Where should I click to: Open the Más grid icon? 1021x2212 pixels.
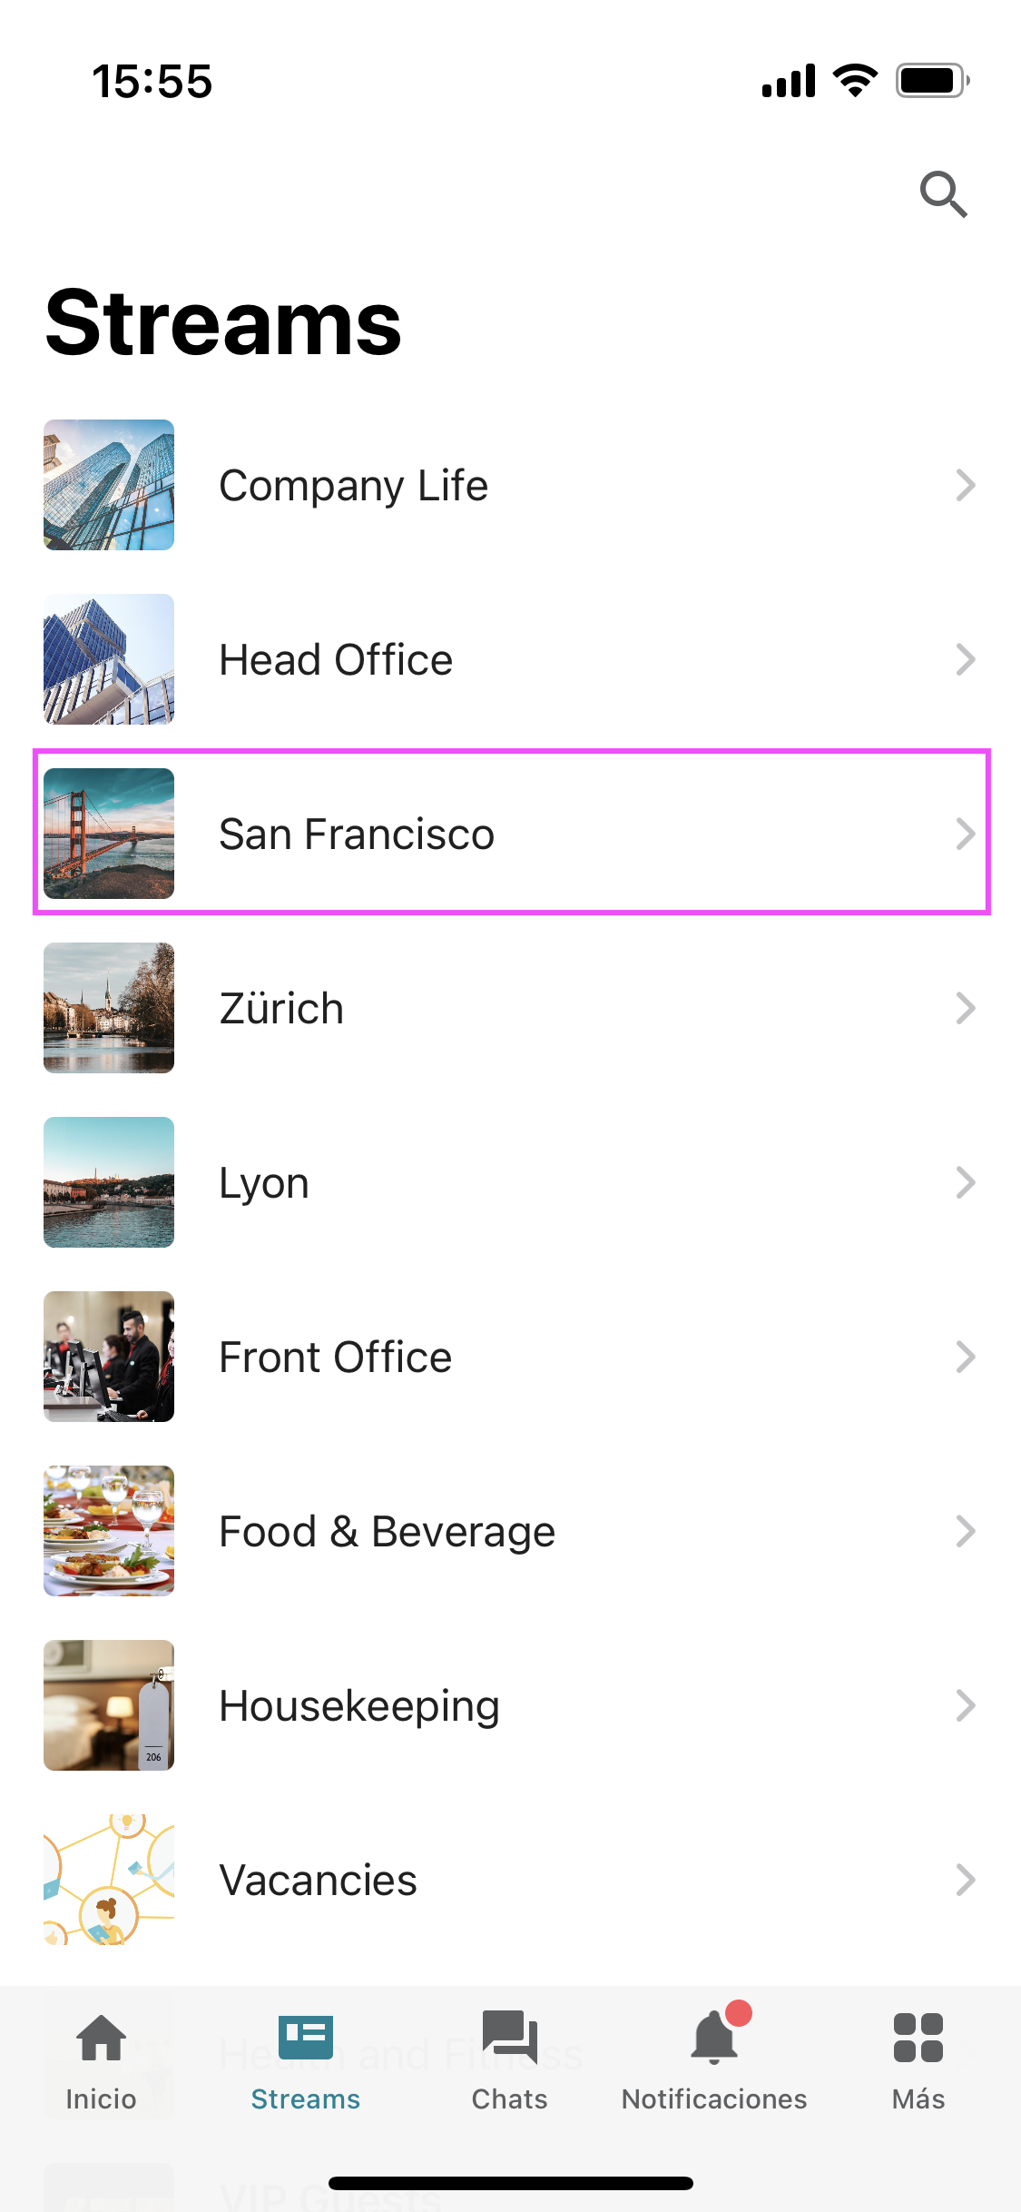pyautogui.click(x=918, y=2039)
